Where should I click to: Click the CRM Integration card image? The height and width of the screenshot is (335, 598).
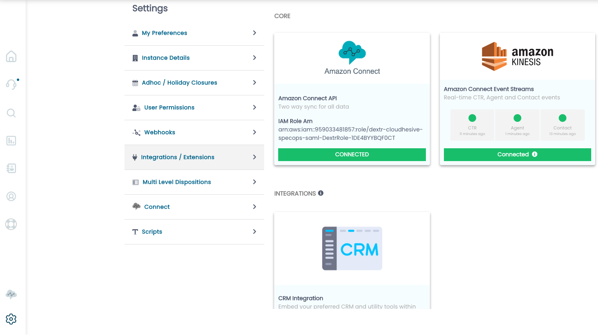click(x=352, y=248)
